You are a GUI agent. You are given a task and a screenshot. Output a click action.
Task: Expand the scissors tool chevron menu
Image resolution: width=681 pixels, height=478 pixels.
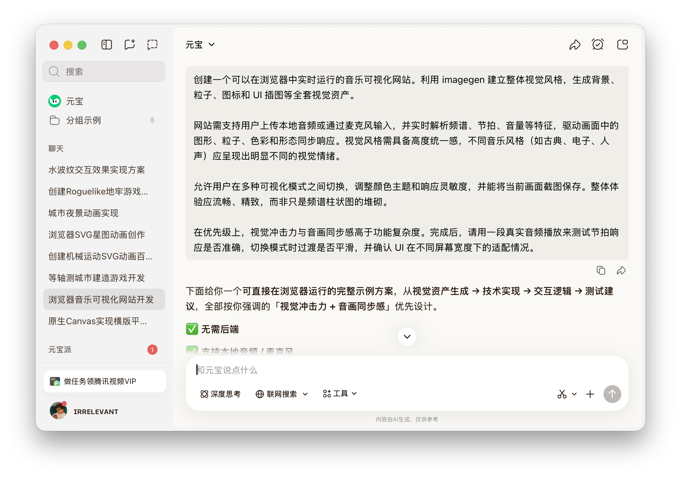574,394
